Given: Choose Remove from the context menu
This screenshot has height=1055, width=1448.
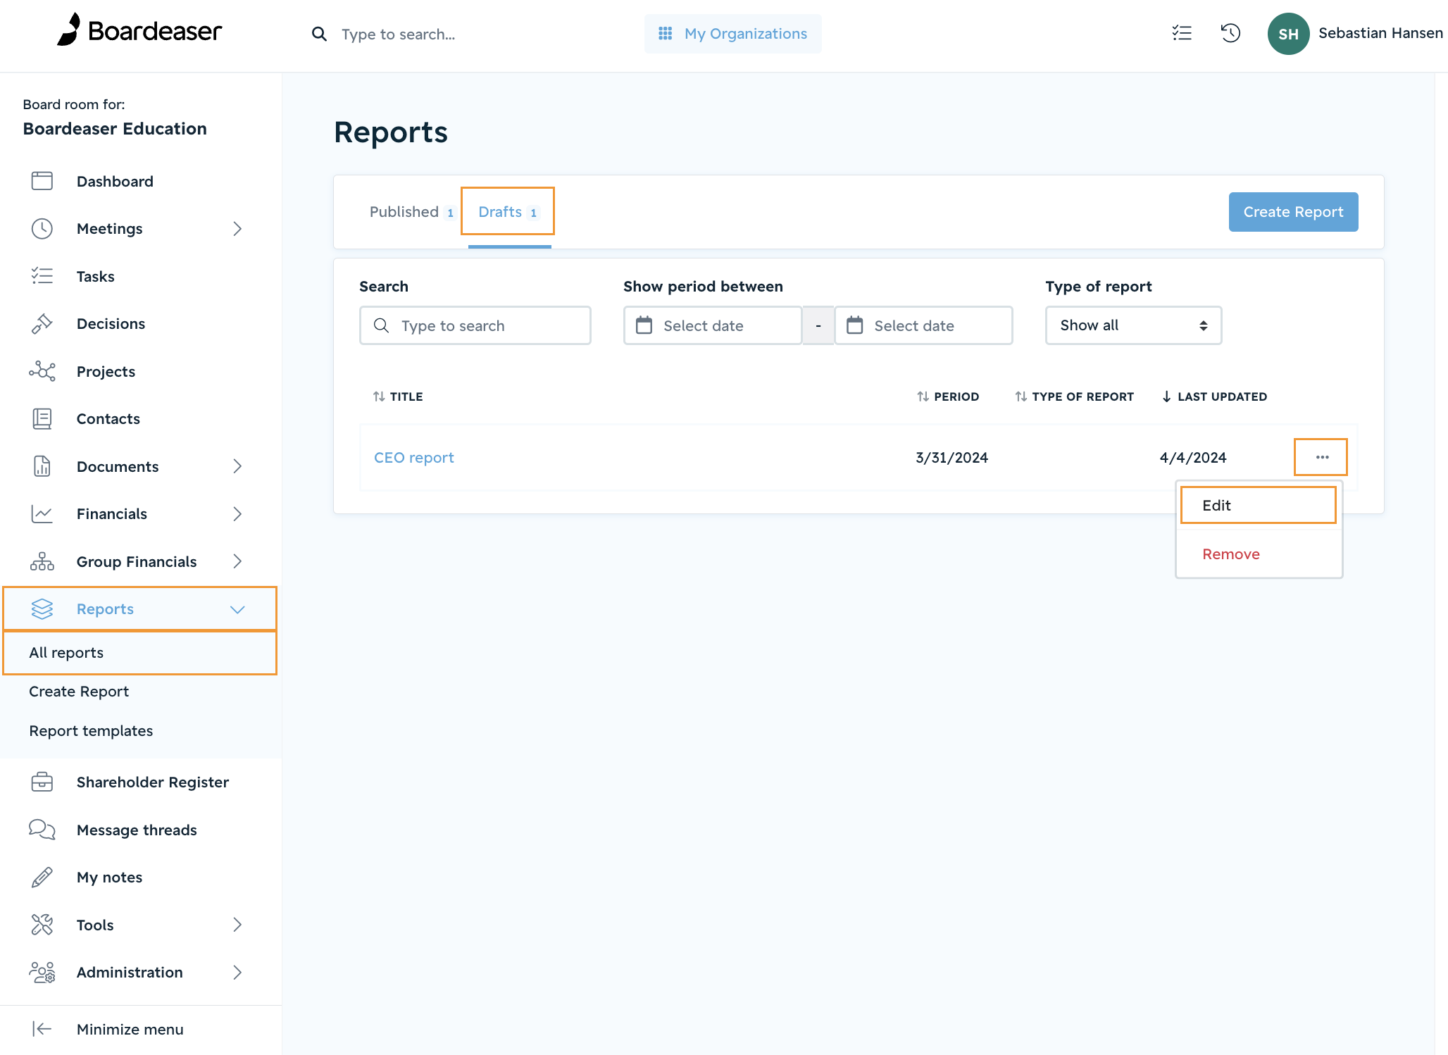Looking at the screenshot, I should coord(1230,554).
